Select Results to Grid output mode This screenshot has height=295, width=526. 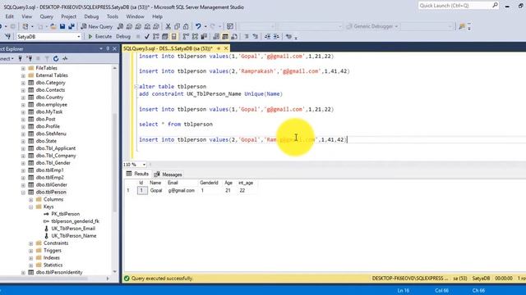pos(225,36)
